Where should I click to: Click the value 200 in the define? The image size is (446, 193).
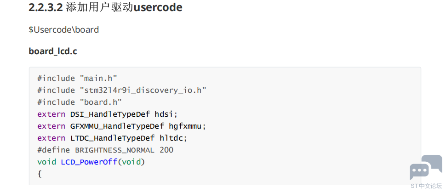[166, 150]
